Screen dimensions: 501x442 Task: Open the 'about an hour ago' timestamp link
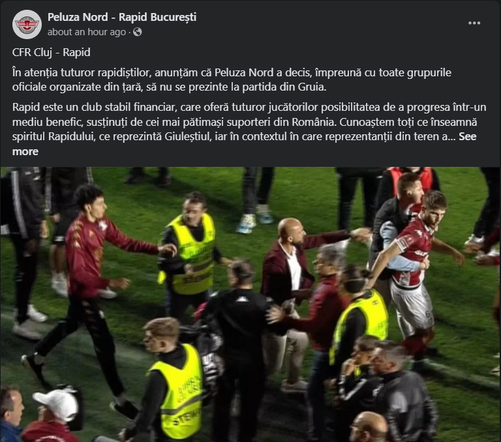[x=87, y=32]
